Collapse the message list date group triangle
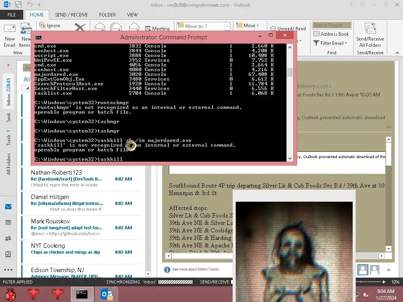The image size is (403, 302). pyautogui.click(x=28, y=88)
